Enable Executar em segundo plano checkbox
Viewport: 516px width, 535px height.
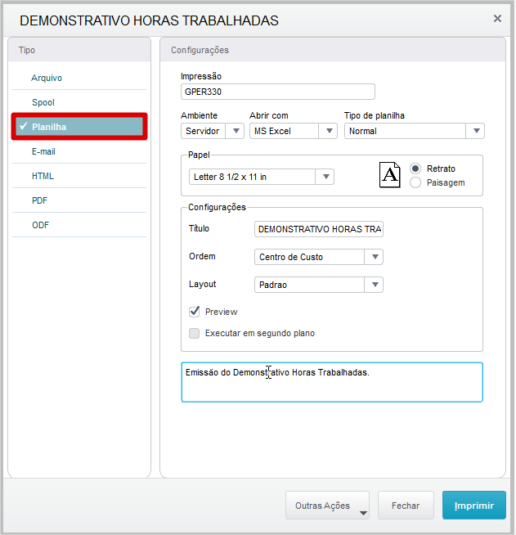195,333
